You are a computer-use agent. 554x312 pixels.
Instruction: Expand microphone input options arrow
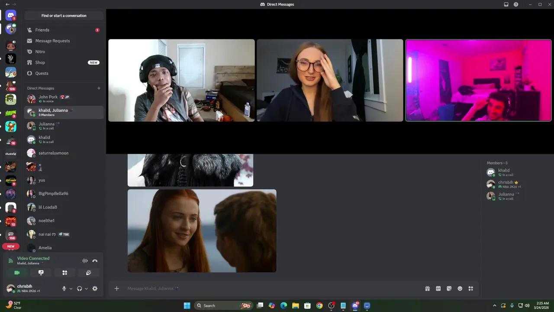click(71, 289)
